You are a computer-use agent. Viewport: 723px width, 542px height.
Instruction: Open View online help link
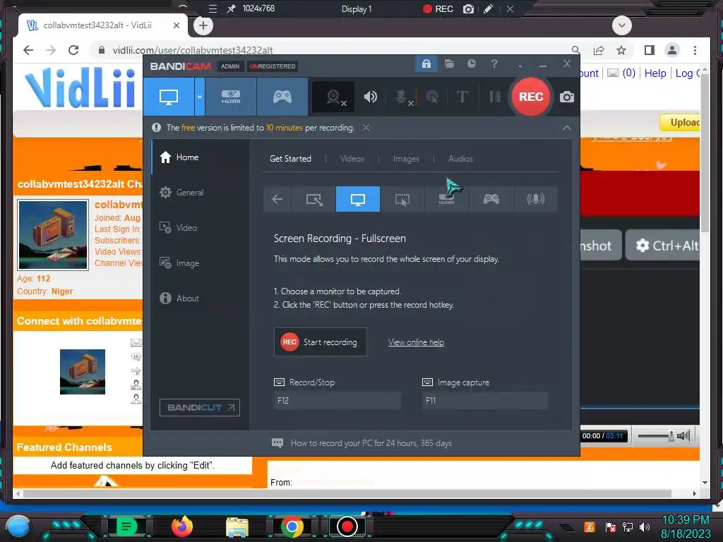point(416,342)
